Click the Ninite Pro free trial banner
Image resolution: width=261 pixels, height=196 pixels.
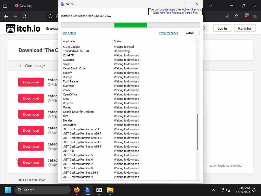175,11
